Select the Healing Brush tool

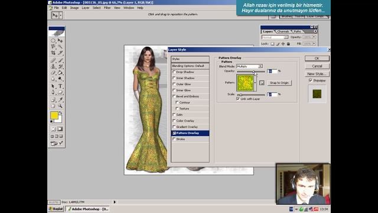pos(53,60)
